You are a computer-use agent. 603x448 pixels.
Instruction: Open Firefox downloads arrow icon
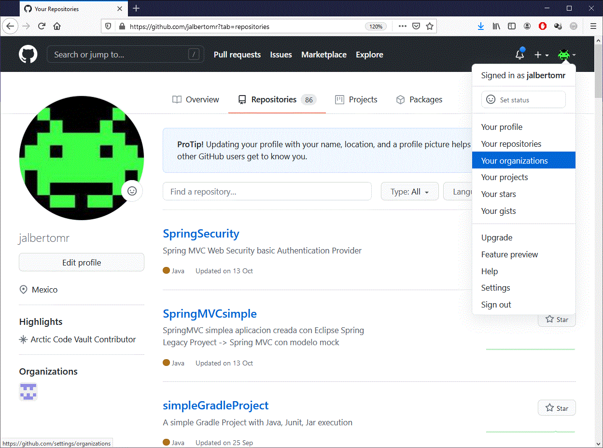coord(480,26)
